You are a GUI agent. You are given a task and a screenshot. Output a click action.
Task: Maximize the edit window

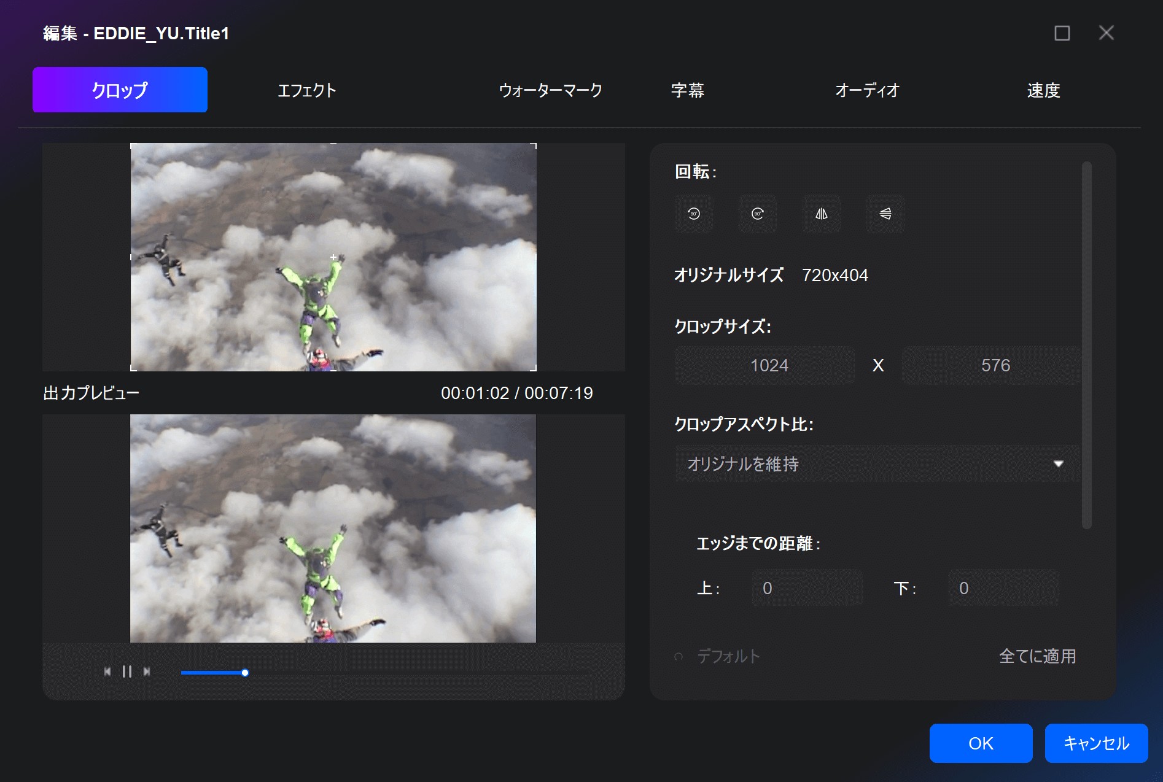[1062, 33]
